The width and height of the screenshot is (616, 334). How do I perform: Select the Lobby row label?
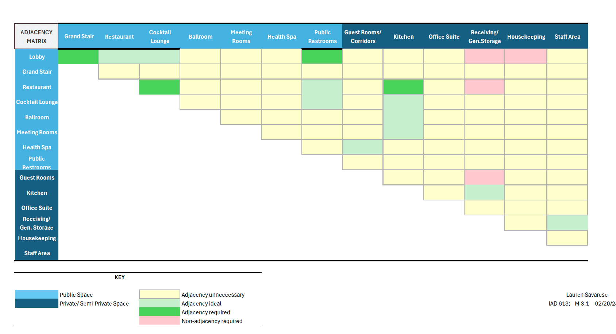click(37, 57)
